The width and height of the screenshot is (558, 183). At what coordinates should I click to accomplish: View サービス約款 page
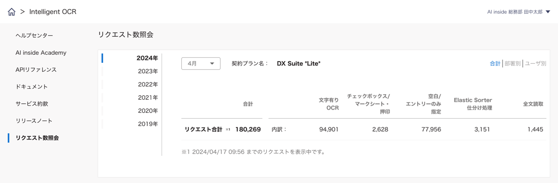(32, 104)
